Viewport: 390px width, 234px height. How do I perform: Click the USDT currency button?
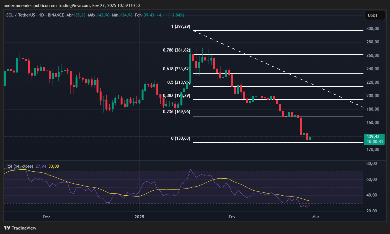[x=375, y=15]
